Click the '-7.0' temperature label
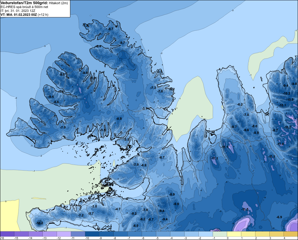Image resolution: width=298 pixels, height=240 pixels. (x=246, y=115)
